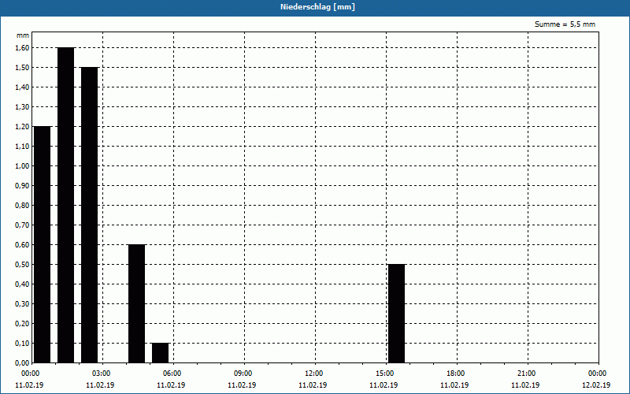Click the bar reaching 1,50 mm

click(89, 215)
